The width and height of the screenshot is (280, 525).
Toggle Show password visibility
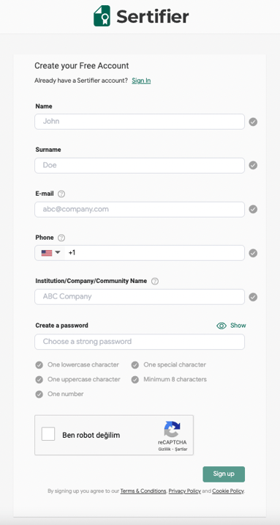(x=231, y=326)
